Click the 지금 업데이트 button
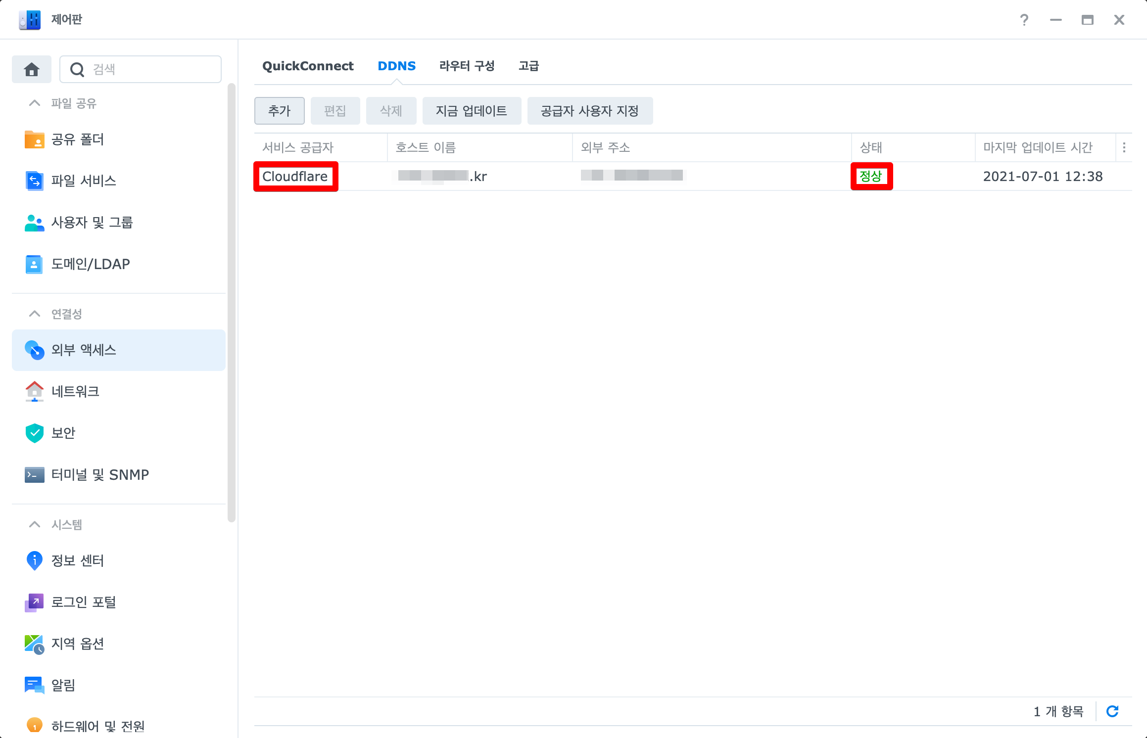The width and height of the screenshot is (1147, 738). [x=471, y=111]
